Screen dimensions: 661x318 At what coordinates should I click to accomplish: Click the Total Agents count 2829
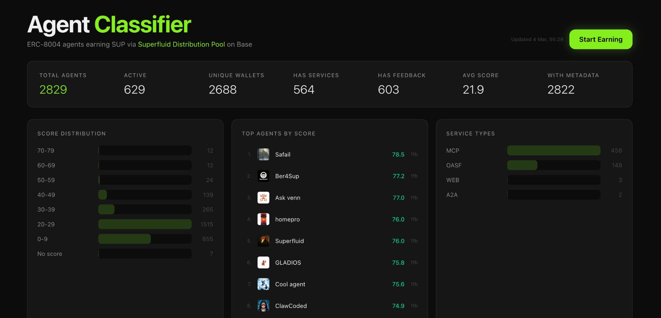point(53,90)
